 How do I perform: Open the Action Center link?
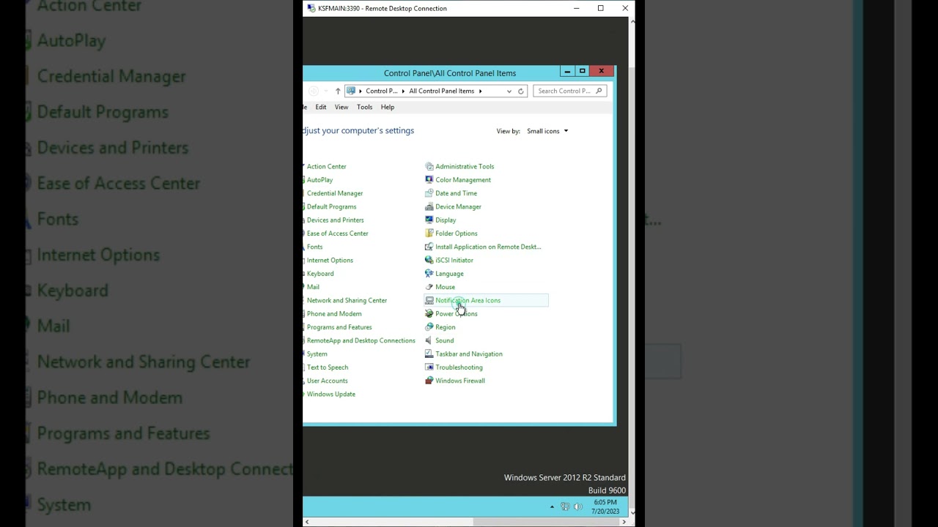327,166
